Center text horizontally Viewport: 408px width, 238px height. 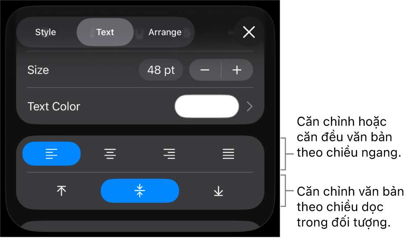(110, 154)
